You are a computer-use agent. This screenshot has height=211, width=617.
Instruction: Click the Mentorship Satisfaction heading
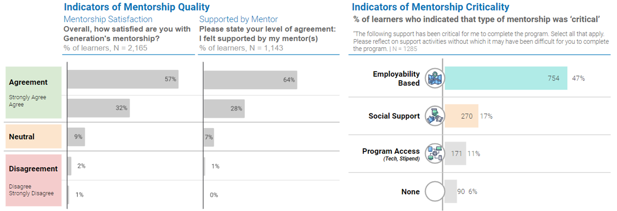108,19
